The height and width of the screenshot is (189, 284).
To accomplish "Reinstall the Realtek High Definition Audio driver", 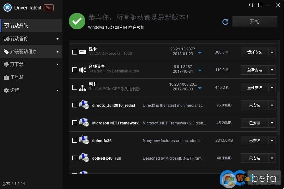I will 256,70.
